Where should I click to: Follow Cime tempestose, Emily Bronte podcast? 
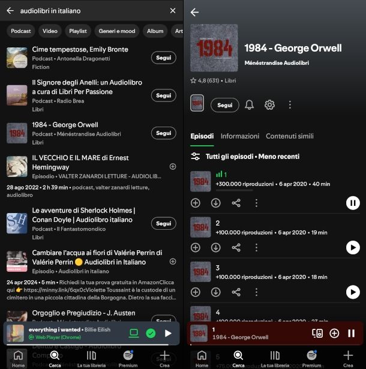[x=164, y=58]
